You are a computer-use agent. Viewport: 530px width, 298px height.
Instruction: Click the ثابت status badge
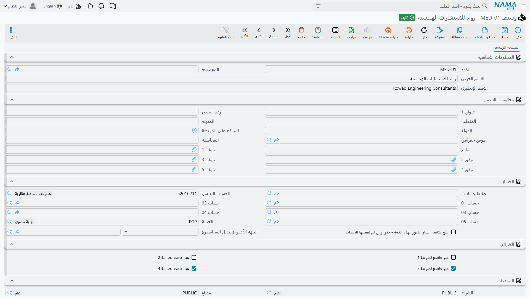click(x=407, y=18)
